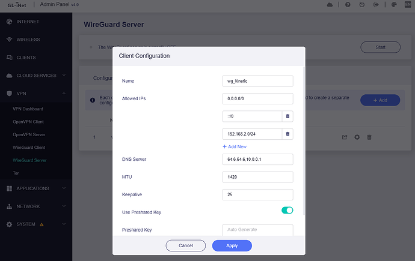Click the trash icon in profile row
415x261 pixels.
point(369,137)
